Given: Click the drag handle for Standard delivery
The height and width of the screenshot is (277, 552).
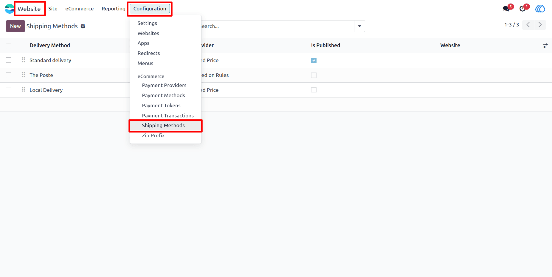Looking at the screenshot, I should pyautogui.click(x=23, y=60).
